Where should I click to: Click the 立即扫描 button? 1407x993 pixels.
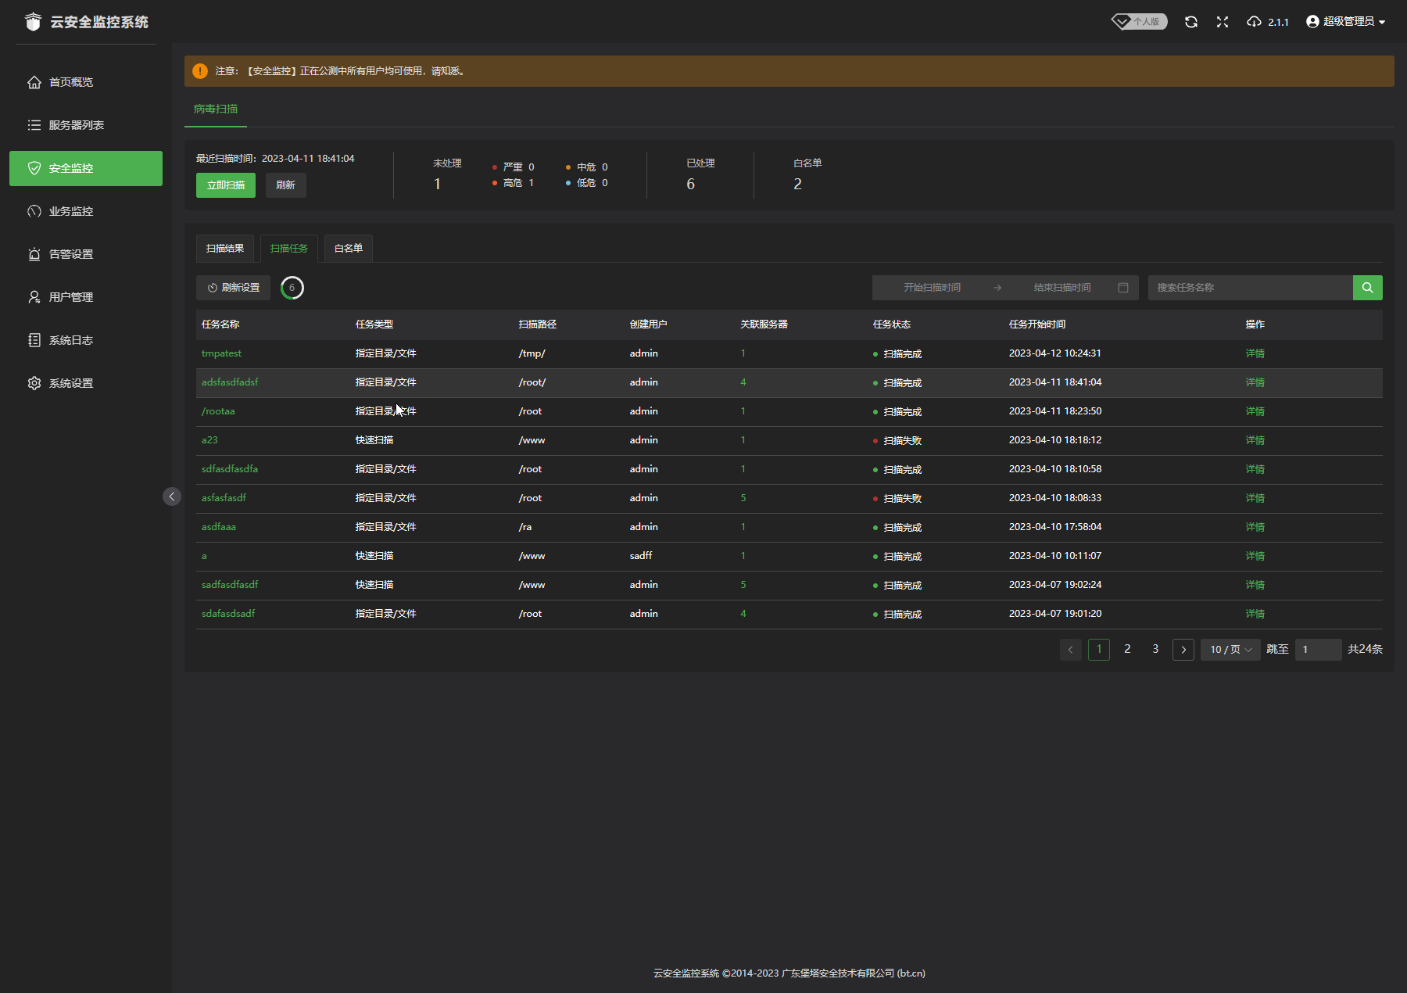point(226,185)
